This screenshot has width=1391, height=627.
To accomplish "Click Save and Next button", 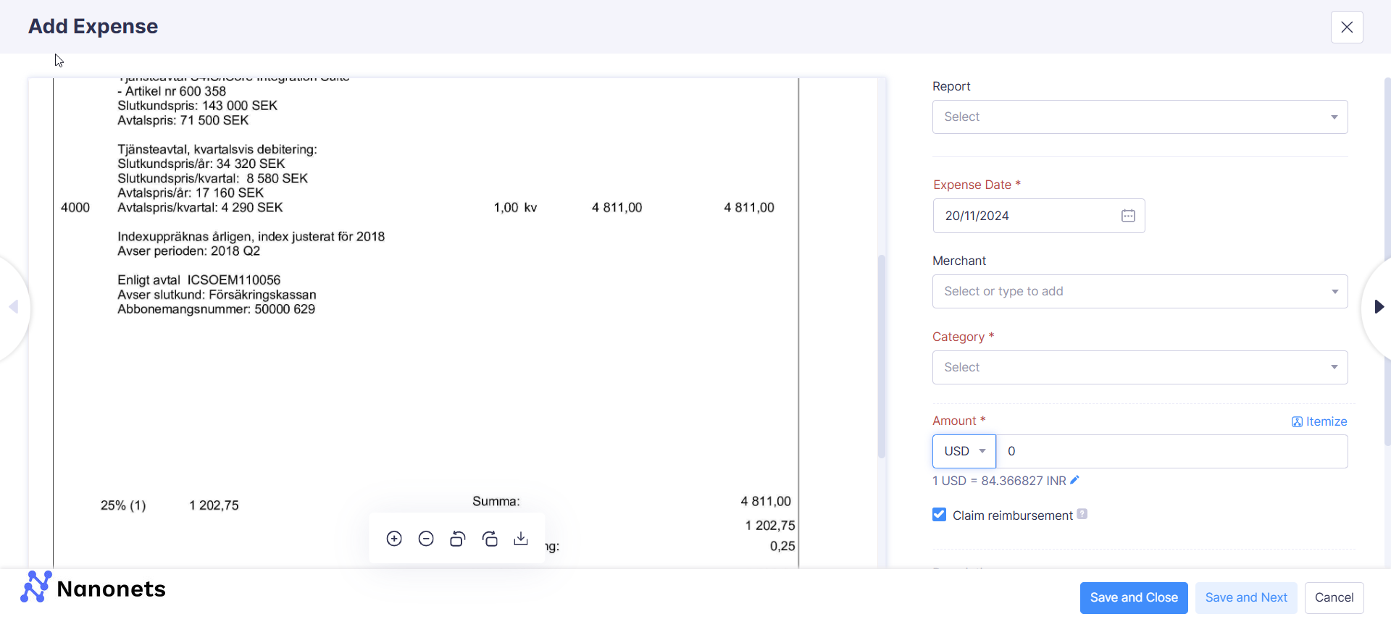I will tap(1246, 598).
